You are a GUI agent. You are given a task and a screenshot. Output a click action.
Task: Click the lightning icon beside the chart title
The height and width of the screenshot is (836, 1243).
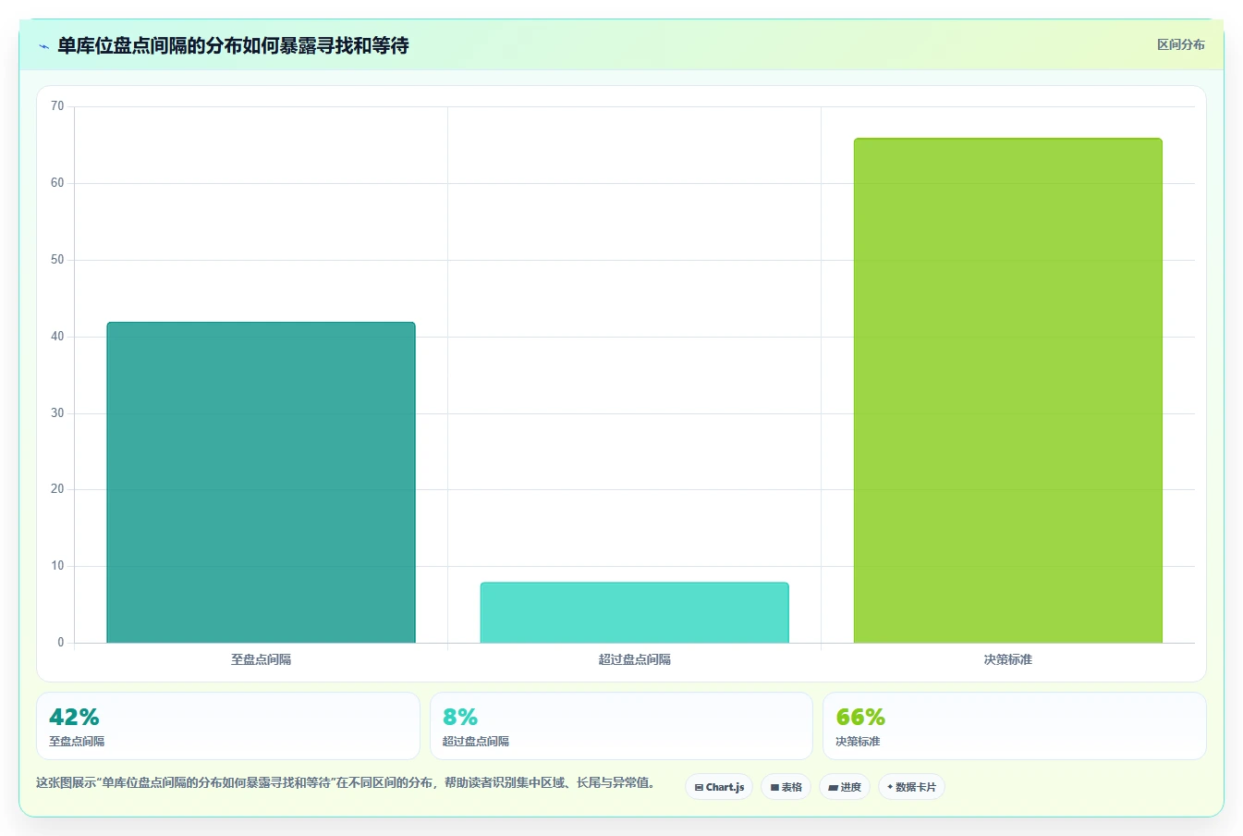pyautogui.click(x=43, y=46)
